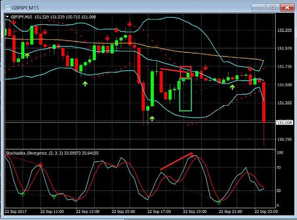Image resolution: width=297 pixels, height=220 pixels.
Task: Click the 150.795 price scale value
Action: tap(285, 139)
